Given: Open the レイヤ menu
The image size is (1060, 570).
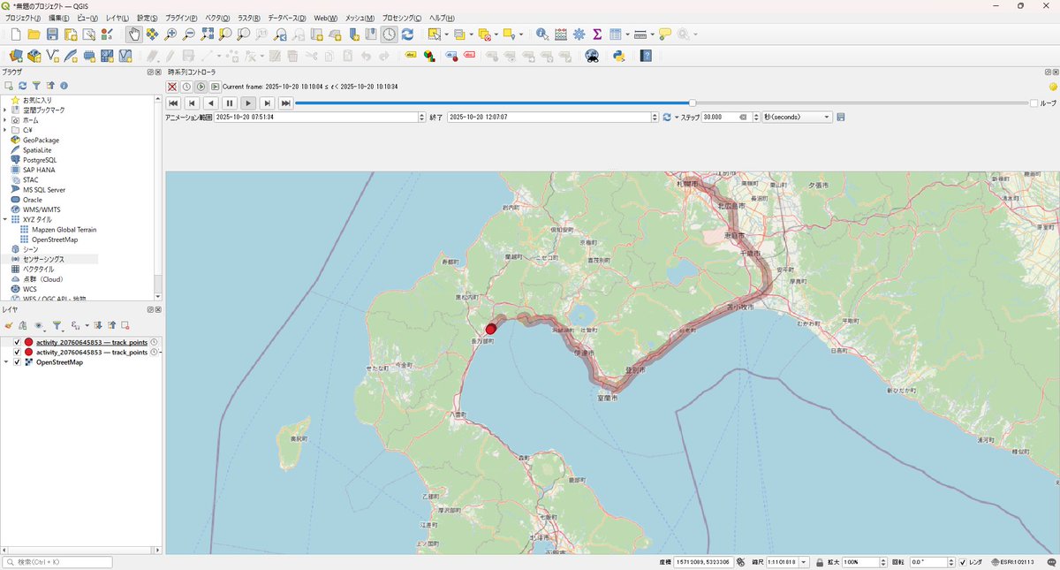Looking at the screenshot, I should pyautogui.click(x=117, y=18).
